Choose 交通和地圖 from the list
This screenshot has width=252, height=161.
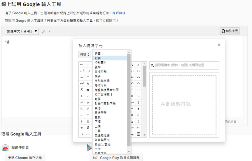click(x=110, y=135)
